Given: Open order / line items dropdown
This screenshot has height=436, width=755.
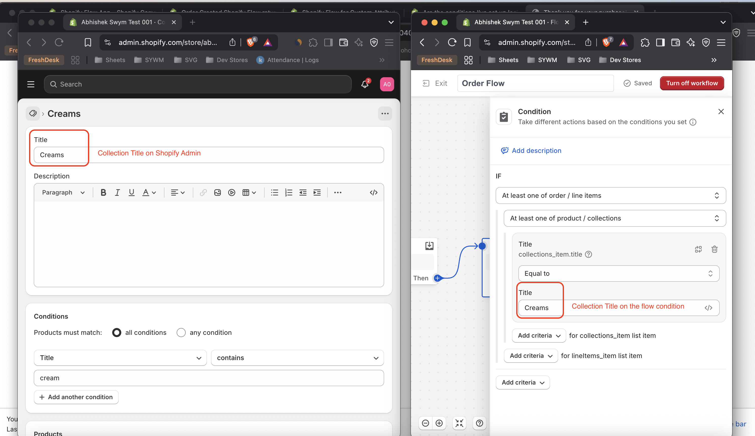Looking at the screenshot, I should tap(610, 195).
